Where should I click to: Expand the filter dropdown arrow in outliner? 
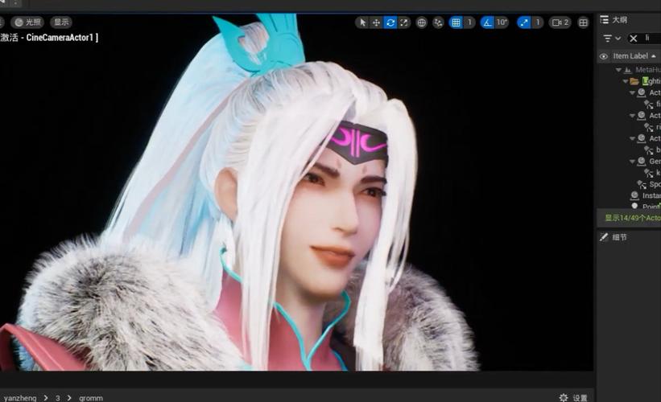pyautogui.click(x=618, y=39)
